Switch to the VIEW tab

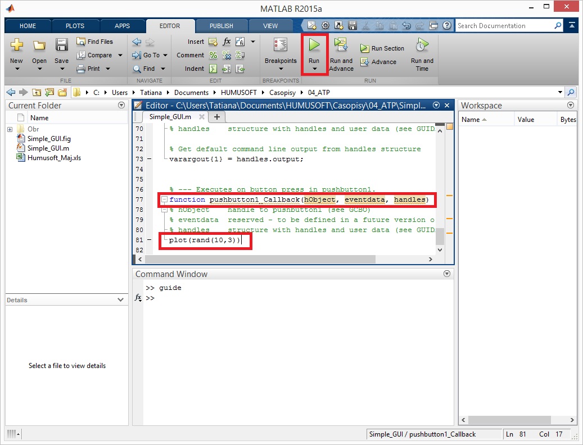coord(270,26)
